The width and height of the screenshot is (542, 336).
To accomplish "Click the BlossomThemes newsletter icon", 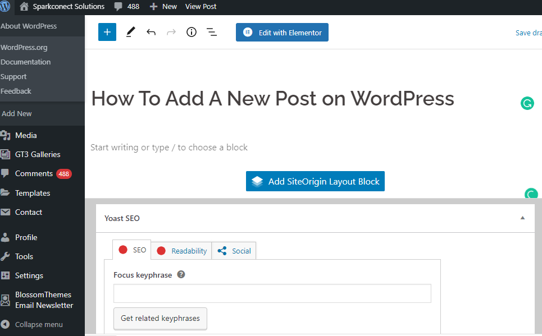I will pos(5,300).
